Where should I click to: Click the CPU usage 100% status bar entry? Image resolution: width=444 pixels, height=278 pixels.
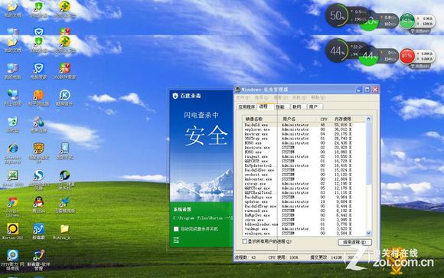[283, 257]
